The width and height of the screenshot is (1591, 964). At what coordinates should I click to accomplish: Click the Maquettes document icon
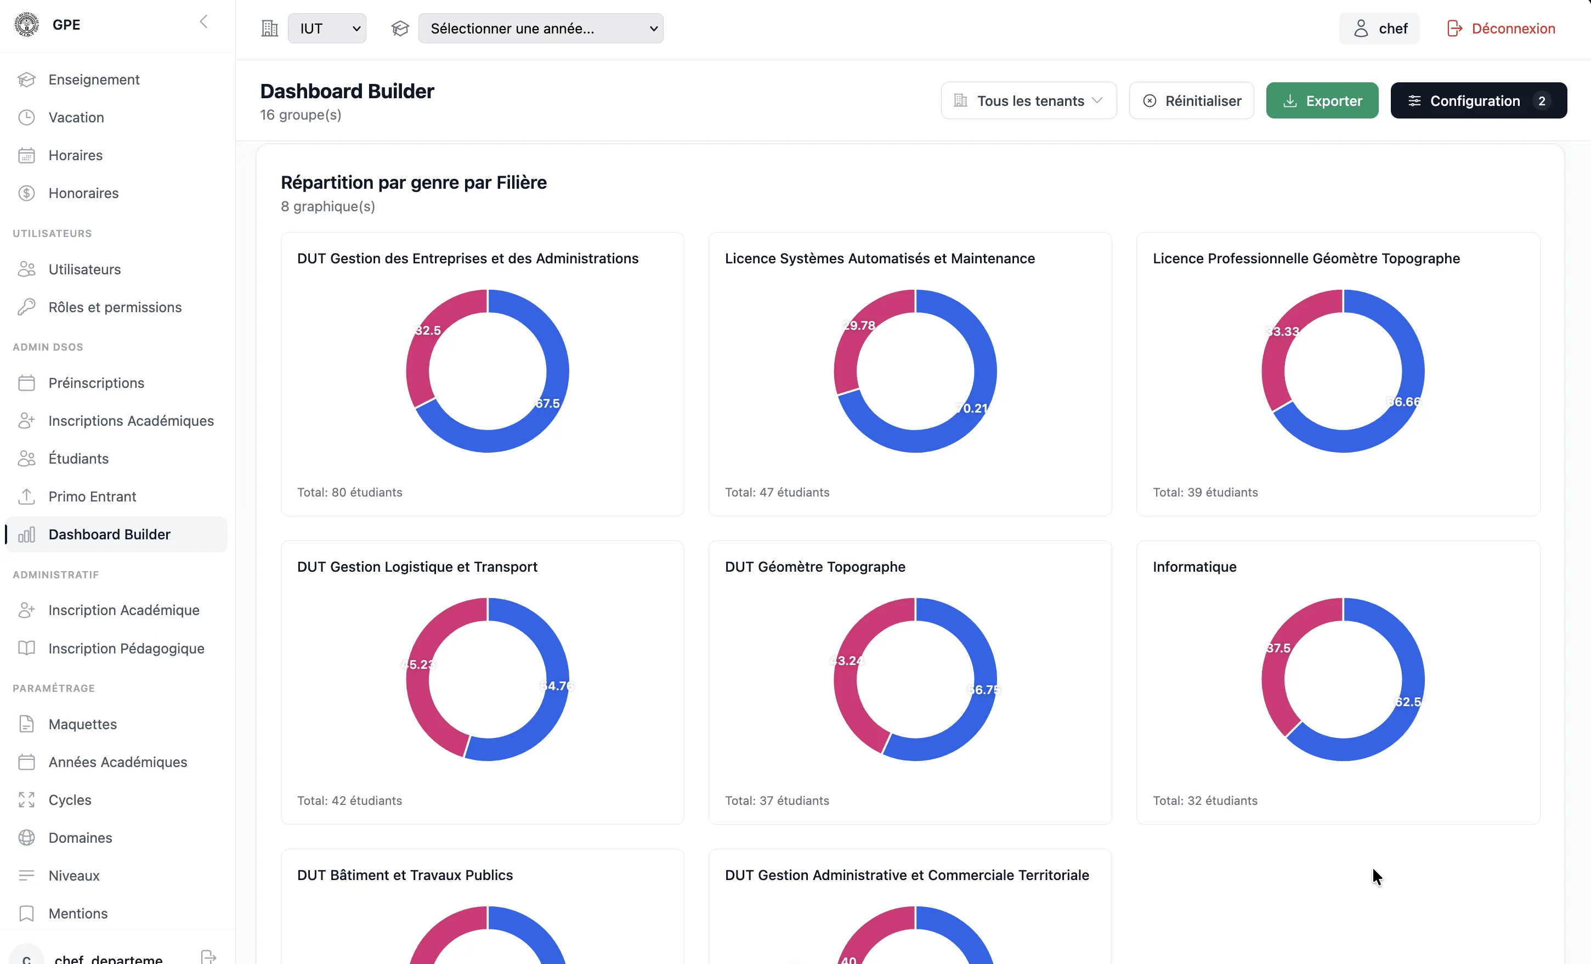point(26,724)
